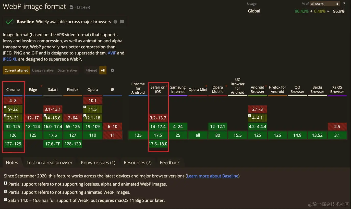
Task: Click Chrome versions 9-22 cell
Action: click(x=13, y=109)
